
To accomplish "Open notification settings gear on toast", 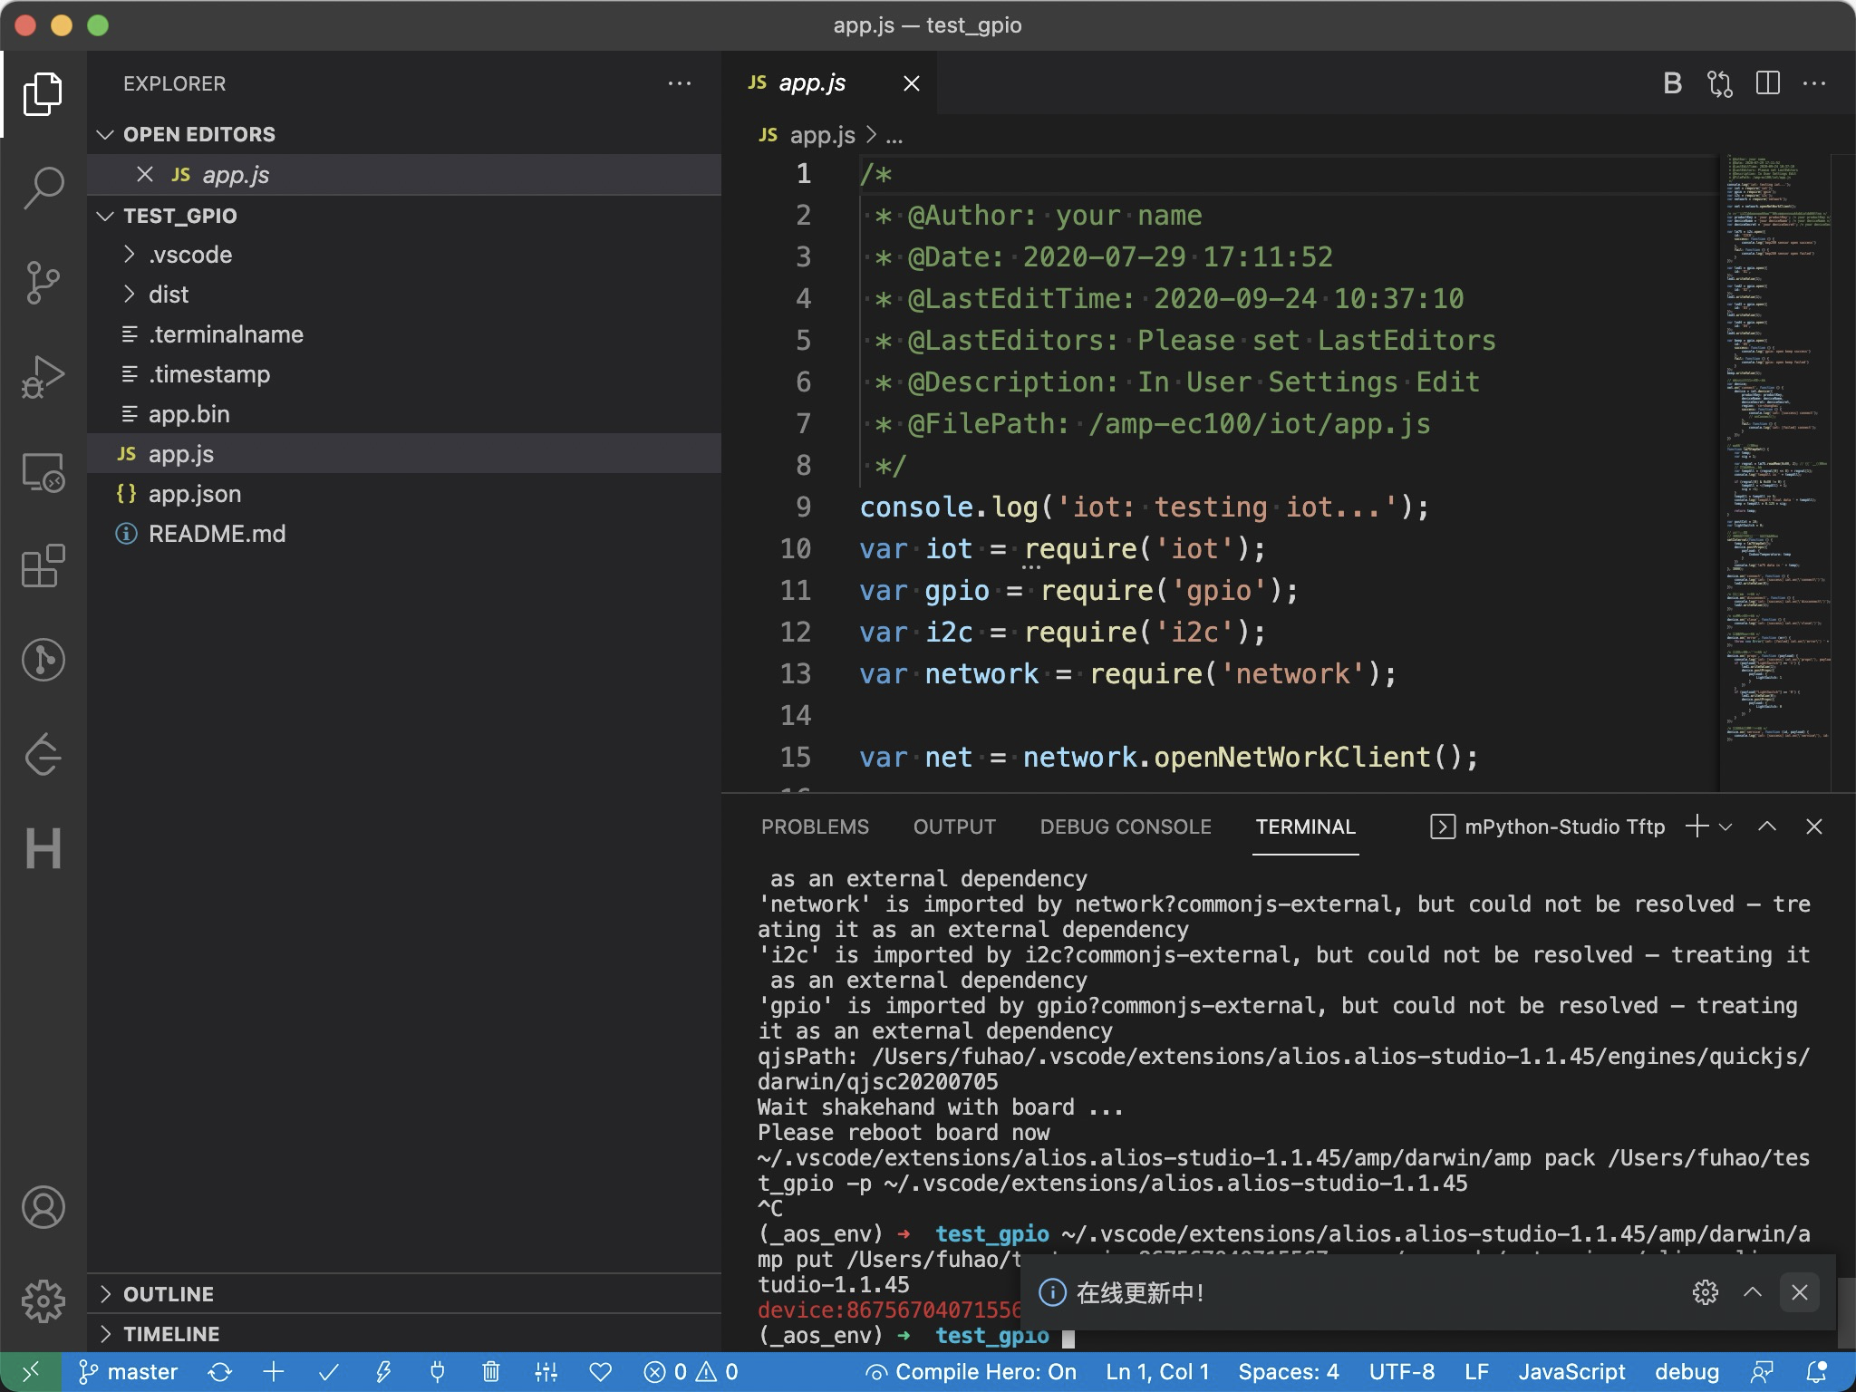I will [1706, 1292].
